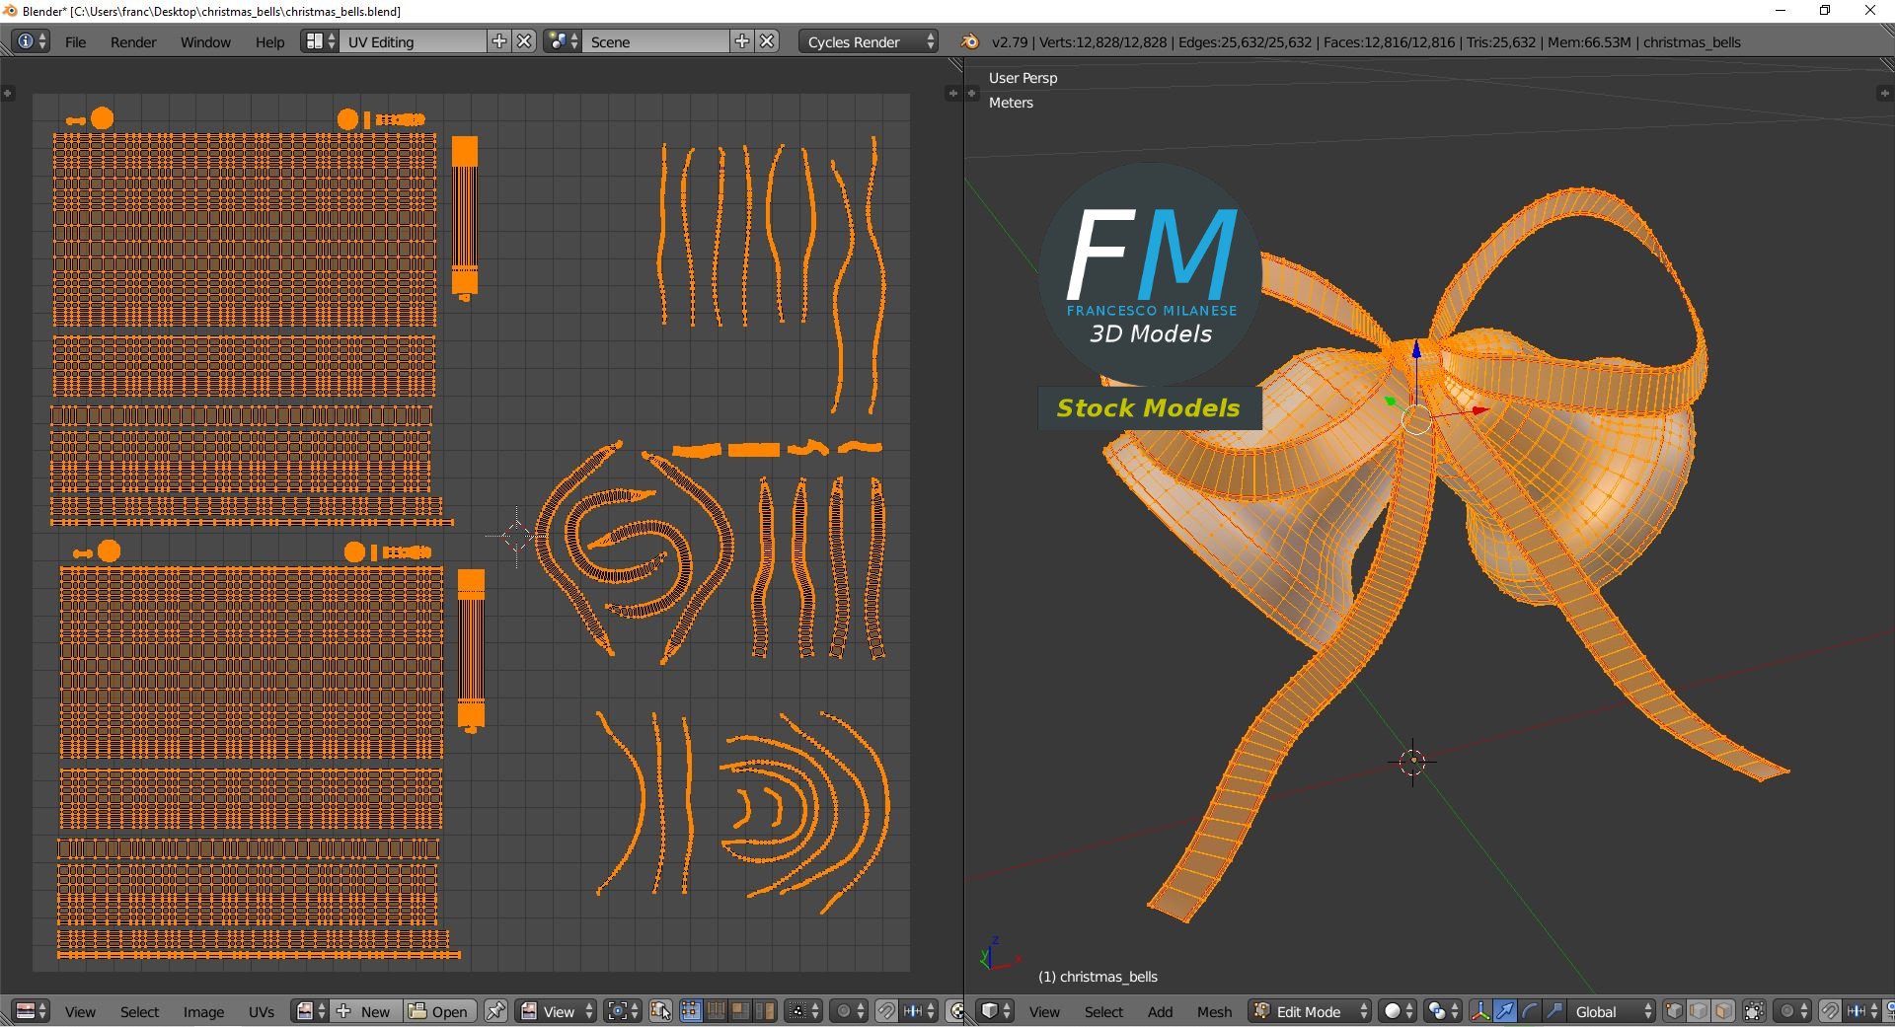Click the Open image button
Viewport: 1895px width, 1027px height.
click(439, 1011)
